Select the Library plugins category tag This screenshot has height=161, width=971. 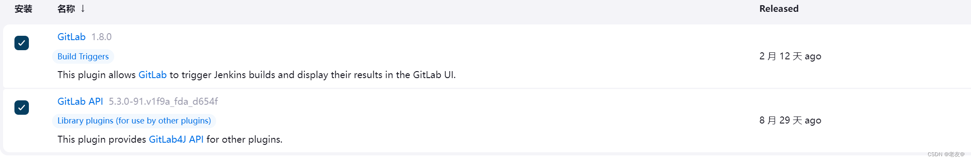tap(134, 120)
